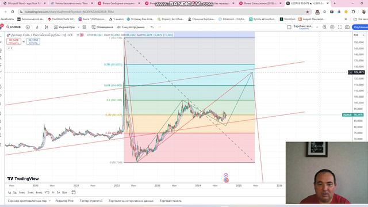
Task: Show more bookmarks chevron
Action: (346, 19)
